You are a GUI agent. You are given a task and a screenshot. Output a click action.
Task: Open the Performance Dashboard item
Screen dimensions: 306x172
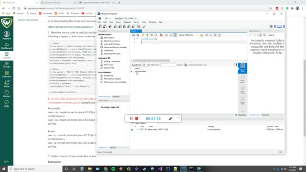click(x=109, y=75)
